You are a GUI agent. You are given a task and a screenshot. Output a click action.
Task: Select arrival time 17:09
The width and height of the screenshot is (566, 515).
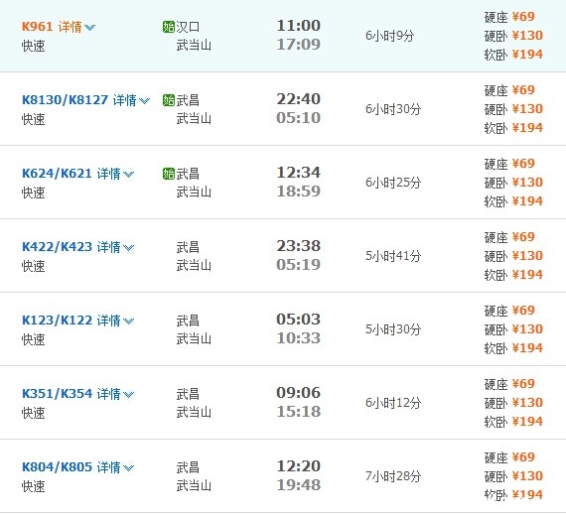pyautogui.click(x=299, y=44)
